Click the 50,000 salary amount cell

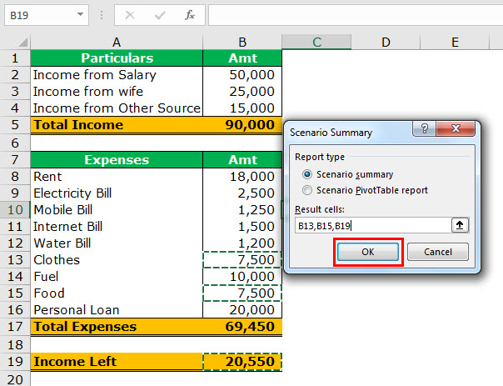[242, 75]
